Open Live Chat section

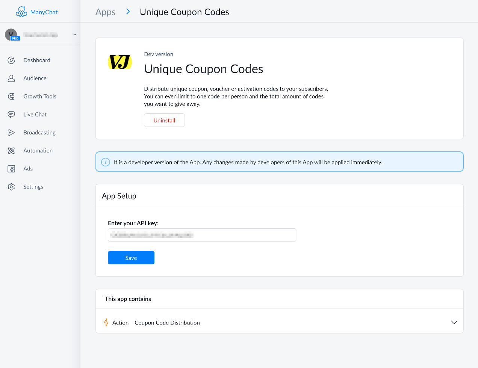(x=35, y=114)
